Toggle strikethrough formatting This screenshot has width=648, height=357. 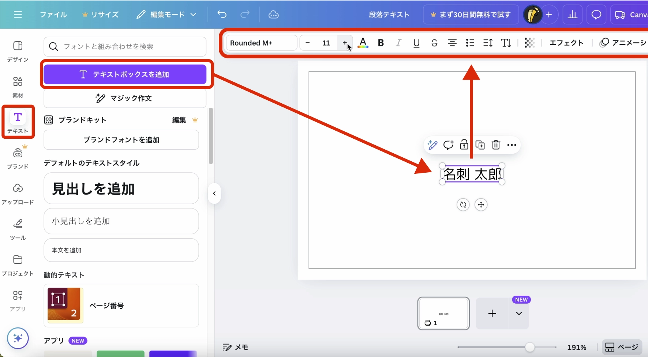click(434, 43)
